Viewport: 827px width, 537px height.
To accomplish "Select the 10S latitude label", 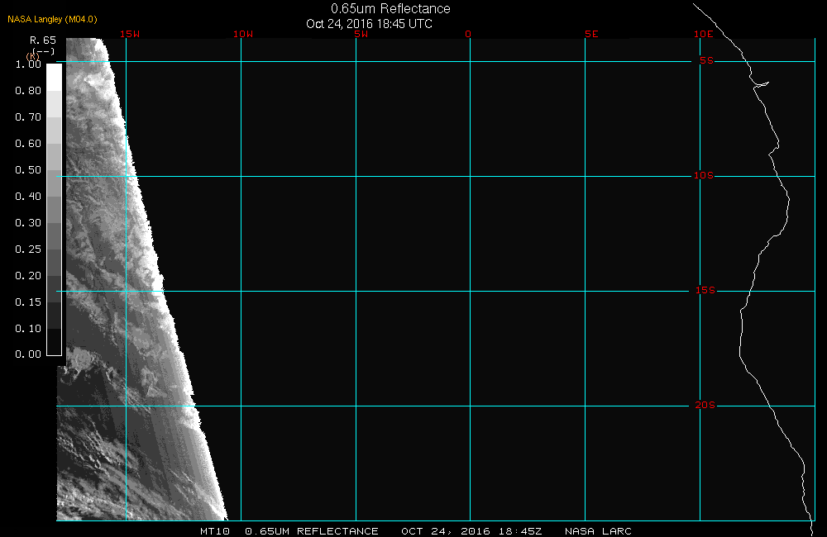I will [x=704, y=176].
